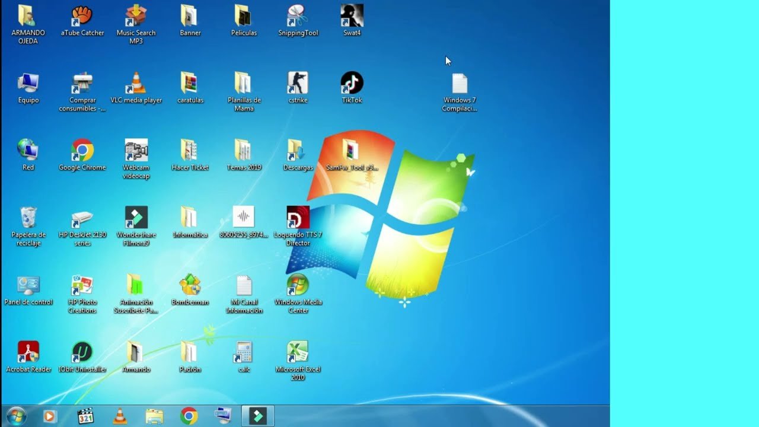Launch Wondershare Filmora9 from desktop
This screenshot has width=759, height=427.
136,227
